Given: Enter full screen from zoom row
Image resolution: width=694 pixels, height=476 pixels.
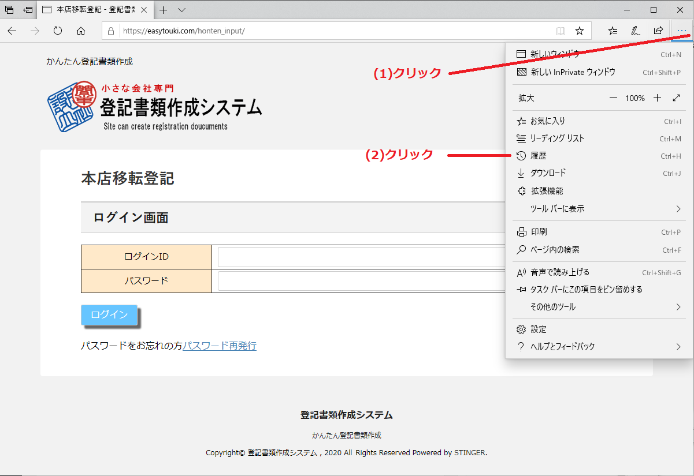Looking at the screenshot, I should 677,98.
